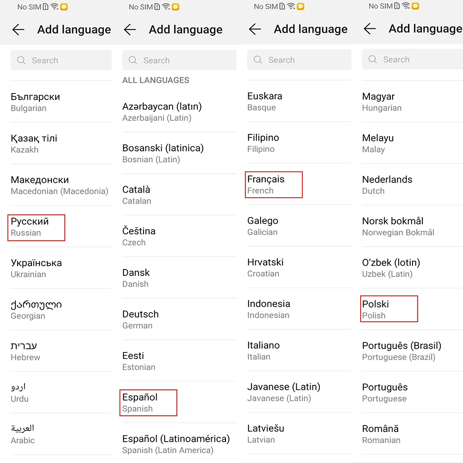Pick Polski (Polish) language

(x=389, y=309)
